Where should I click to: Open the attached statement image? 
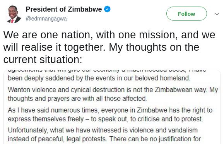click(112, 107)
